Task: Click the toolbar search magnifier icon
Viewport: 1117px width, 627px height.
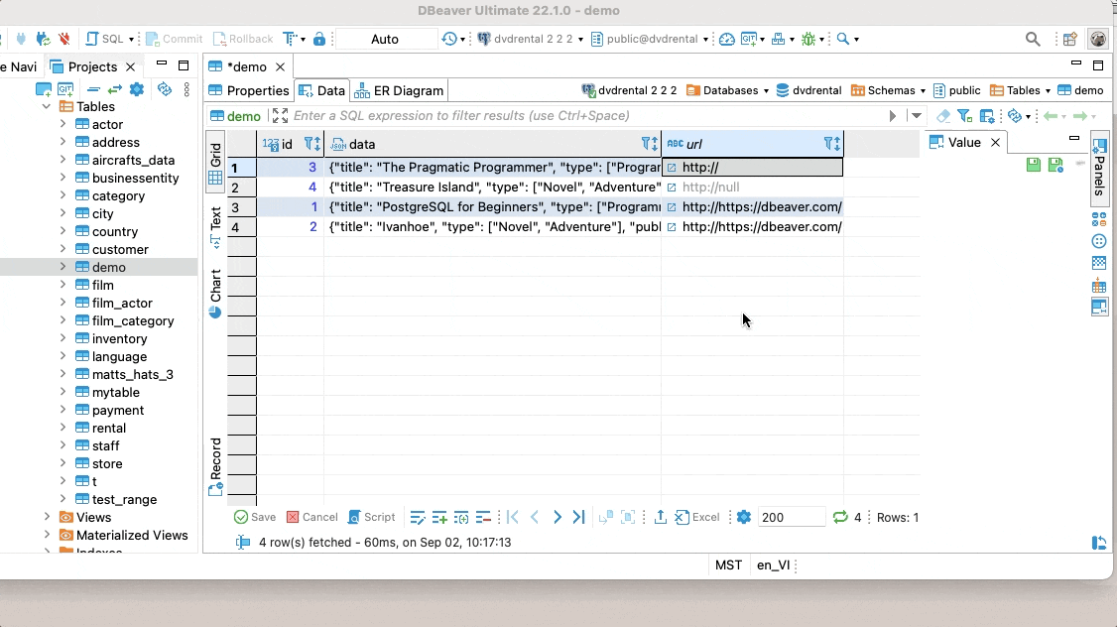Action: click(x=843, y=39)
